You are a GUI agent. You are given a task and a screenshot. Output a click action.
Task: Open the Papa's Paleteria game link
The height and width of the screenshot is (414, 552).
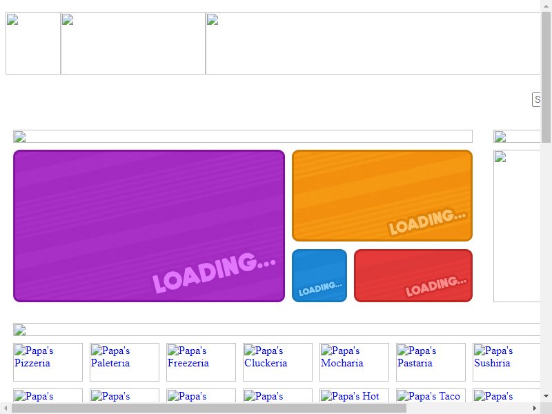click(124, 362)
